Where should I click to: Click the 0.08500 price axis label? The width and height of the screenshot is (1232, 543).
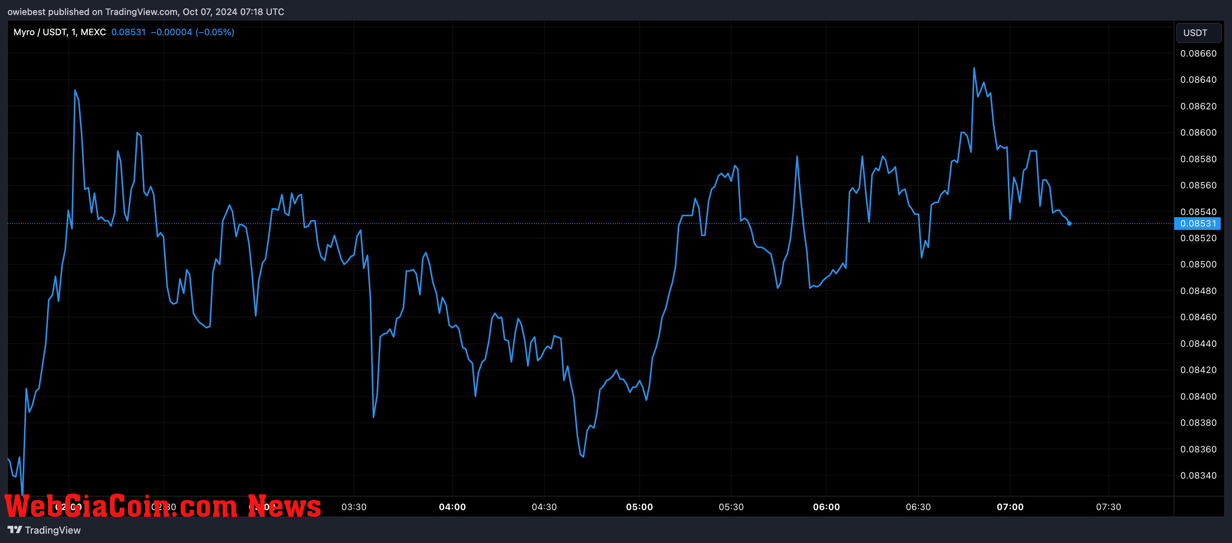point(1198,264)
